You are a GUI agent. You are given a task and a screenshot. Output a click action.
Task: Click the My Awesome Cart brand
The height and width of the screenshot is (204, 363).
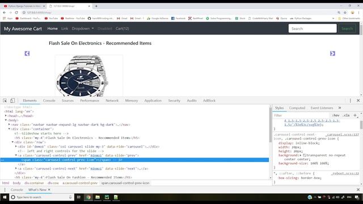coord(23,29)
